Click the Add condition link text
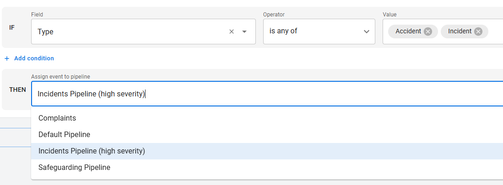The image size is (503, 185). (x=34, y=58)
